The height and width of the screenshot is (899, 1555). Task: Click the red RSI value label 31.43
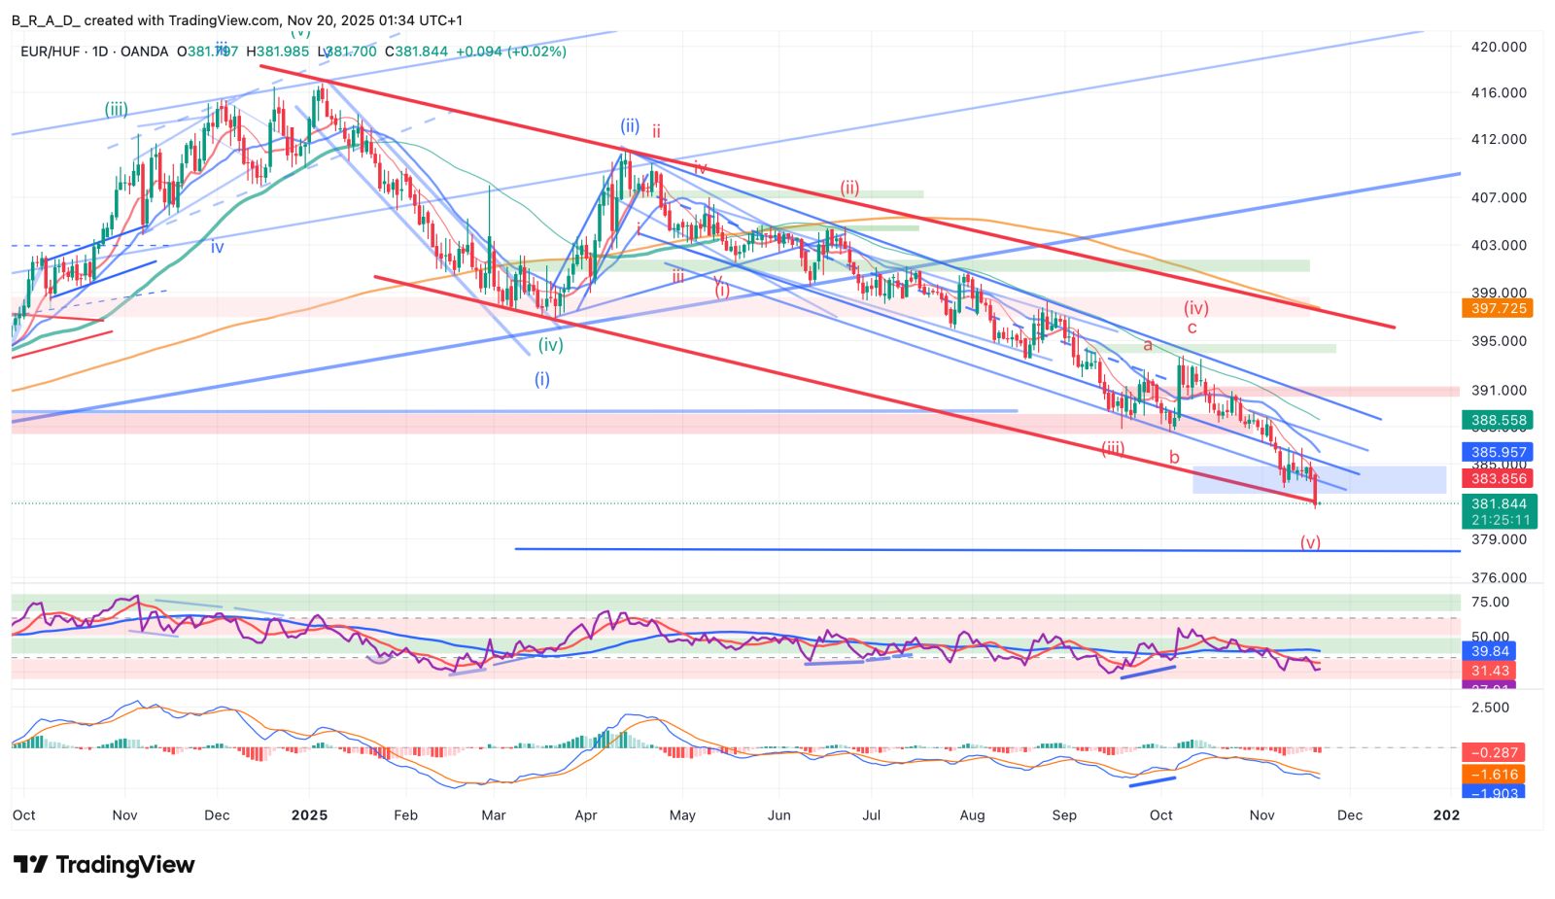click(x=1490, y=671)
